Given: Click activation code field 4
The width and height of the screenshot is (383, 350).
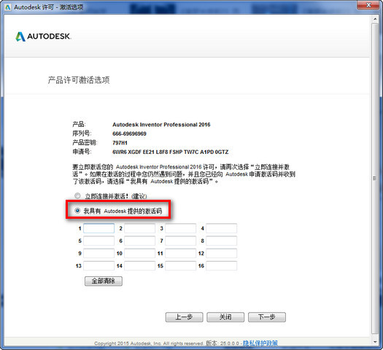Looking at the screenshot, I should click(221, 228).
